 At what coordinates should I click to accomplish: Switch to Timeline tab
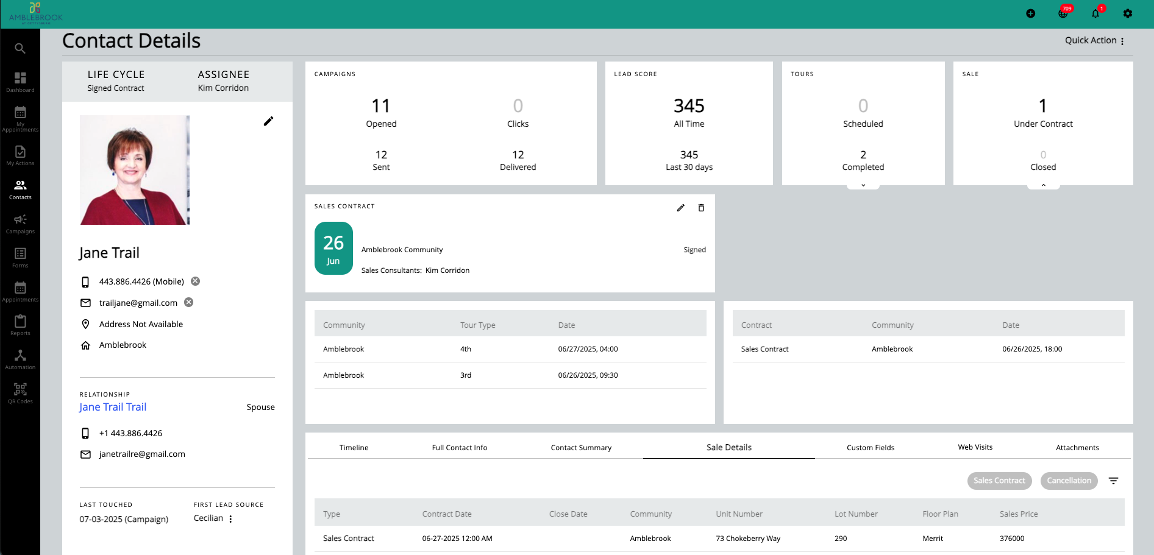[354, 447]
